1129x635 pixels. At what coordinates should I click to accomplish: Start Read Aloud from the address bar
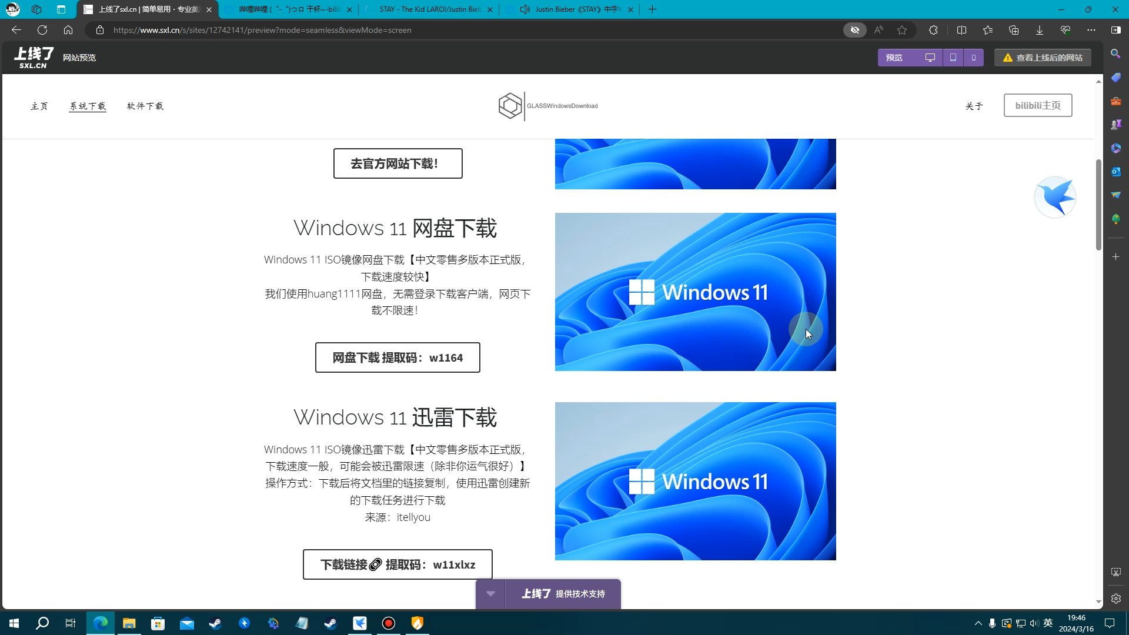point(879,30)
